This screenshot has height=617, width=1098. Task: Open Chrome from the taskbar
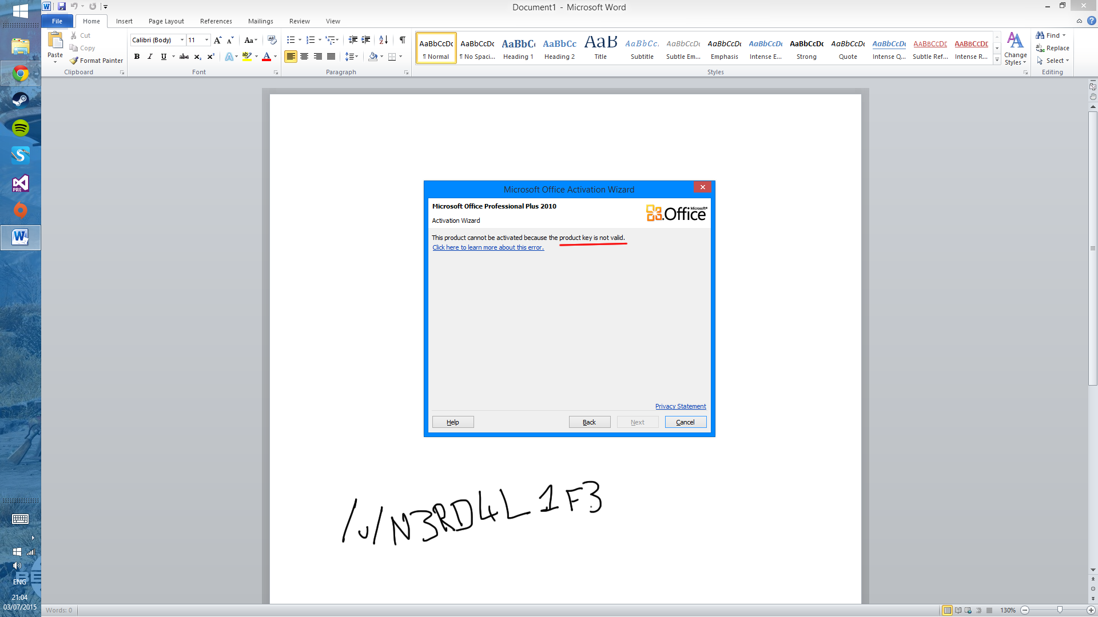21,73
